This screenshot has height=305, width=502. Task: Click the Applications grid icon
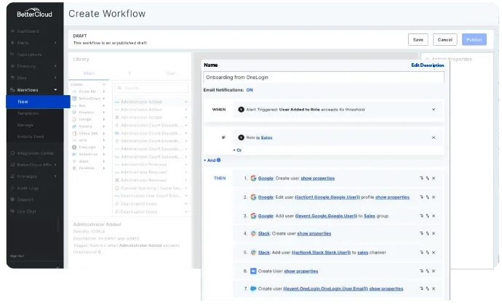tap(12, 54)
